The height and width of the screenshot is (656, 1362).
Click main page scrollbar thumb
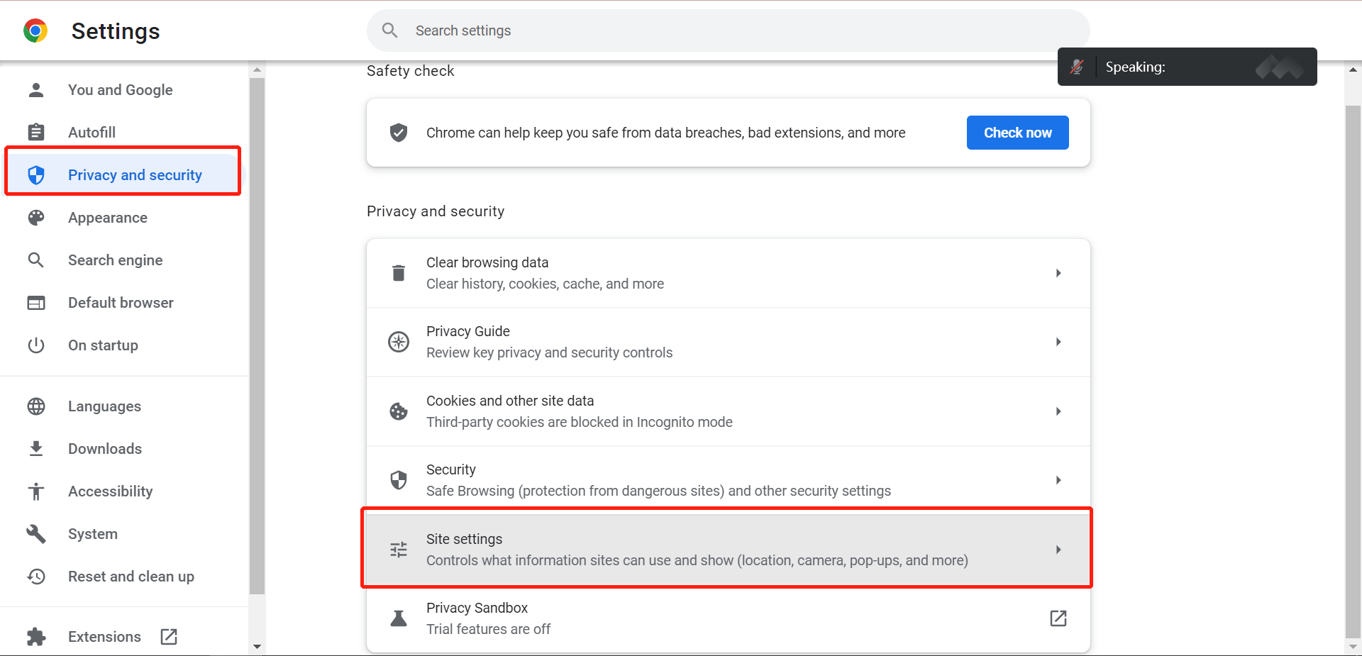pos(1353,372)
